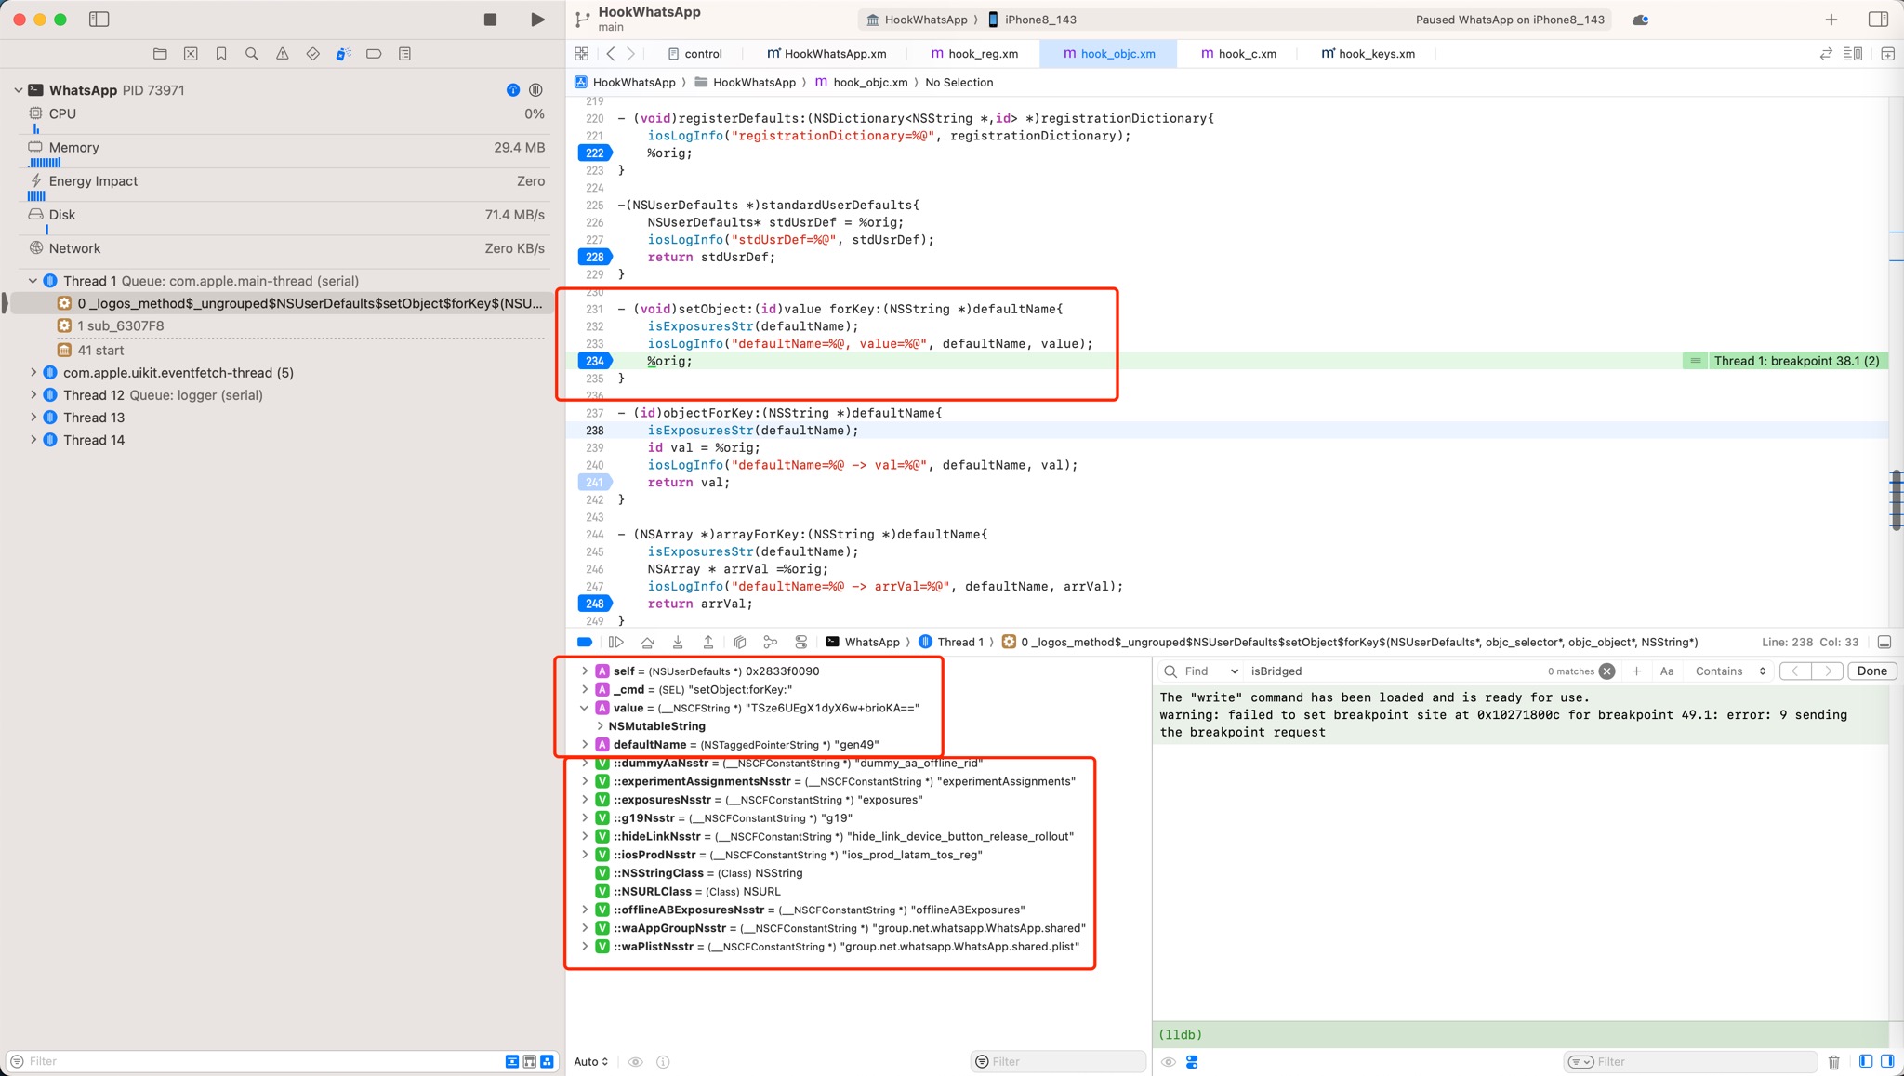Screen dimensions: 1904x1076
Task: Toggle the navigator sidebar visibility
Action: 99,20
